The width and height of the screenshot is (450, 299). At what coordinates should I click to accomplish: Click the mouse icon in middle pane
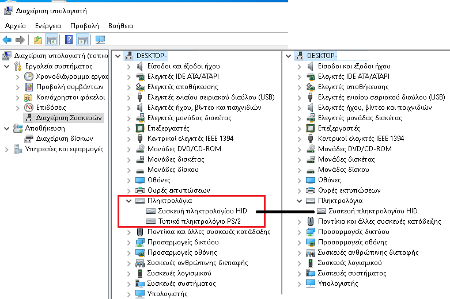[140, 232]
